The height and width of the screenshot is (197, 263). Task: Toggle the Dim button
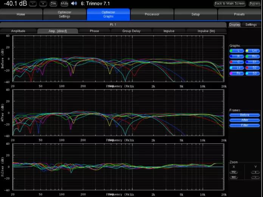(x=53, y=3)
